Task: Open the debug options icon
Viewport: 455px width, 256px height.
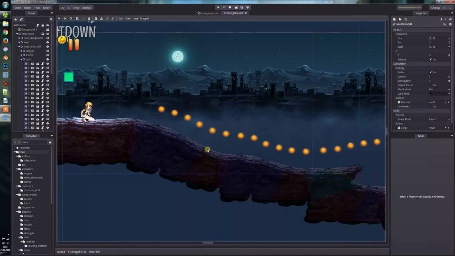Action: tap(248, 7)
